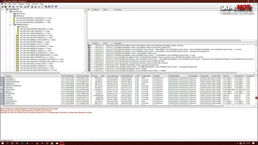Click the taskbar Search magnifier icon

(7, 143)
